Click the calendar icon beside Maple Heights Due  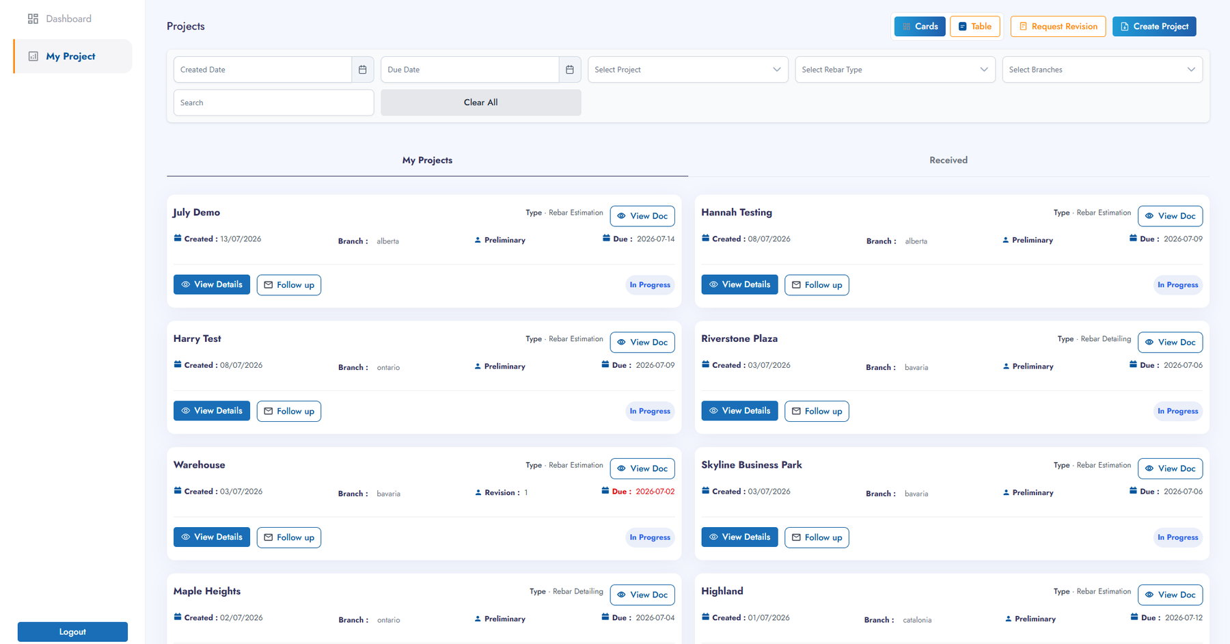605,617
